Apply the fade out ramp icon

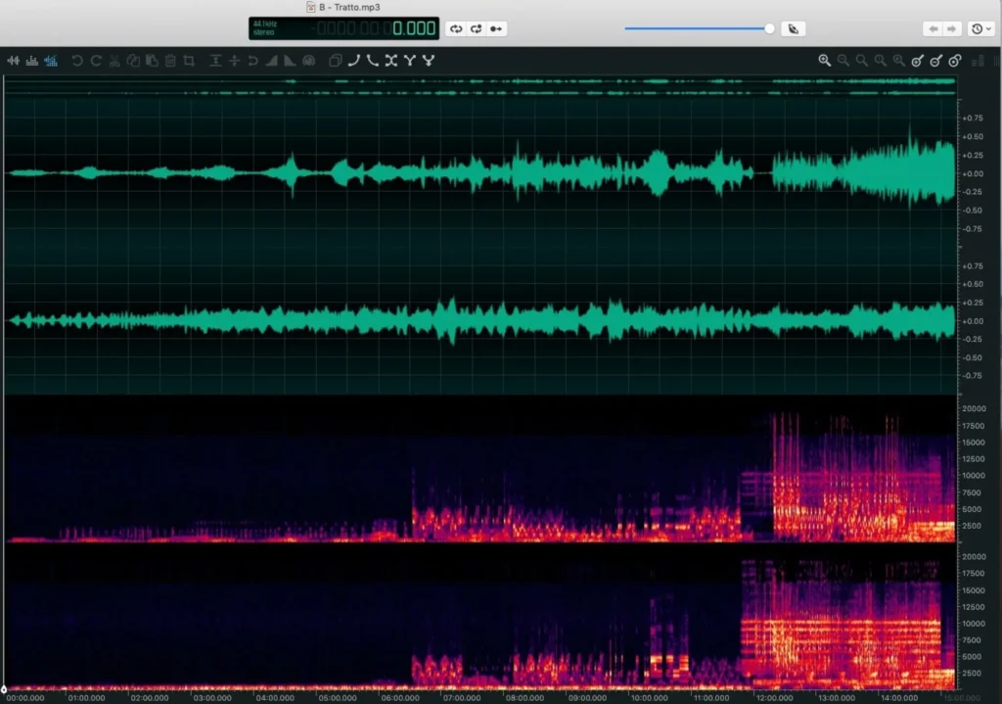click(290, 61)
